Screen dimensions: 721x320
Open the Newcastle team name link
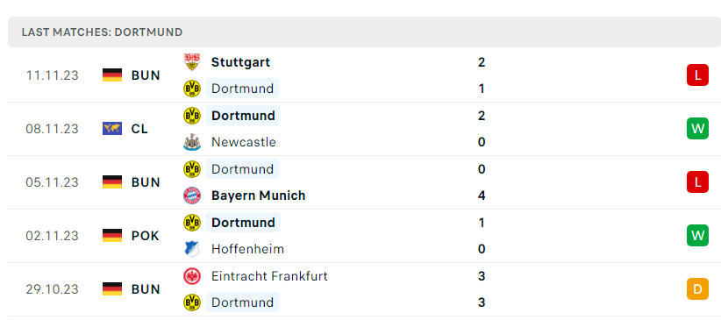(x=244, y=142)
